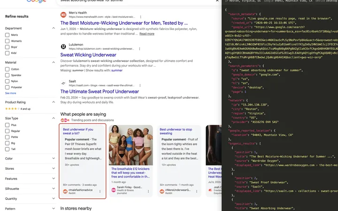Show results with summer link
Viewport: 338px width, 211px height.
coord(117,70)
